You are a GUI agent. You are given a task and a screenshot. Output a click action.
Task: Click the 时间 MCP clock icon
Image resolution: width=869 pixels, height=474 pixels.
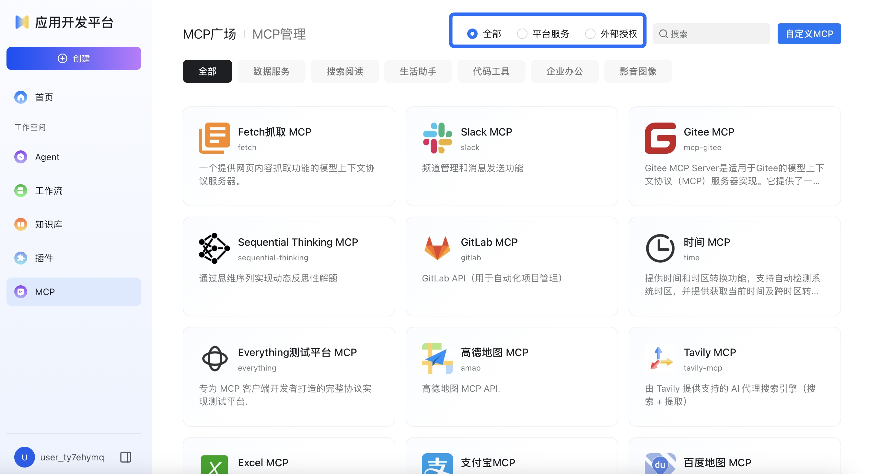click(660, 248)
